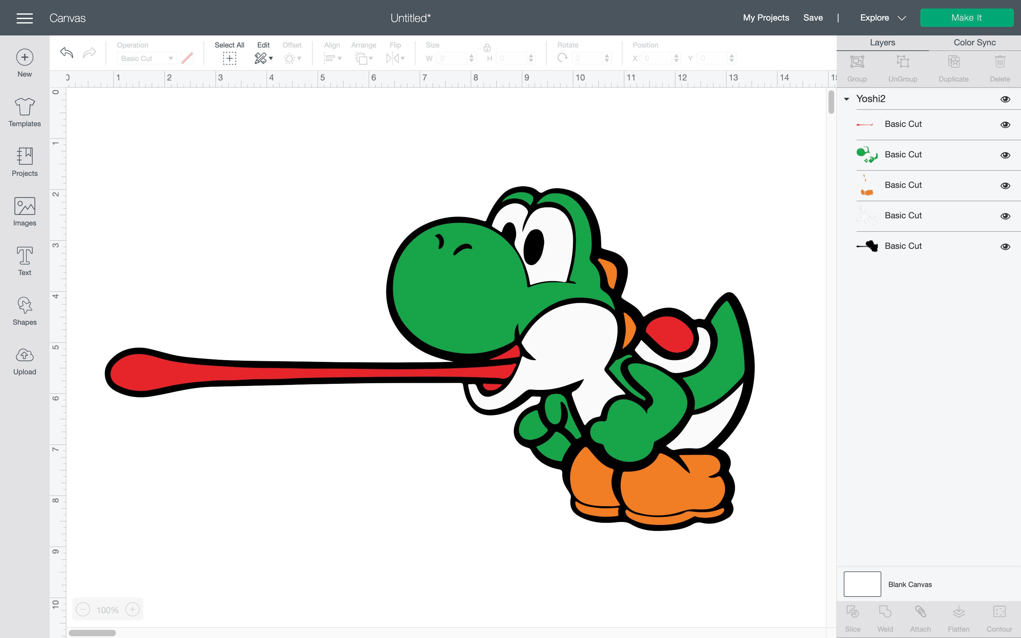1021x638 pixels.
Task: Select the Text tool
Action: [24, 261]
